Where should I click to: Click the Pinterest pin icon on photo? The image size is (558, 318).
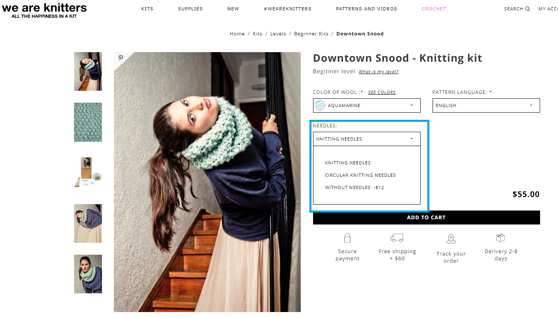coord(121,58)
